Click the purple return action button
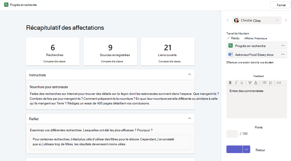The width and height of the screenshot is (291, 161). coord(234,149)
